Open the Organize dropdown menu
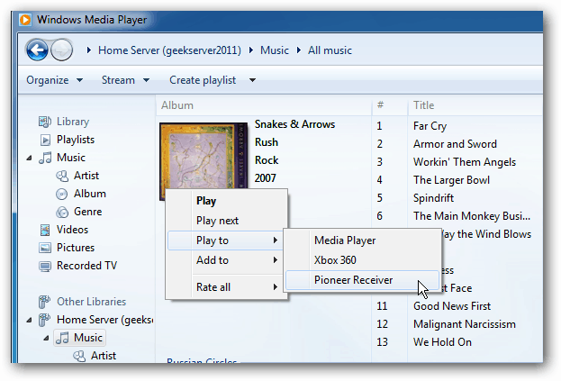 point(54,80)
